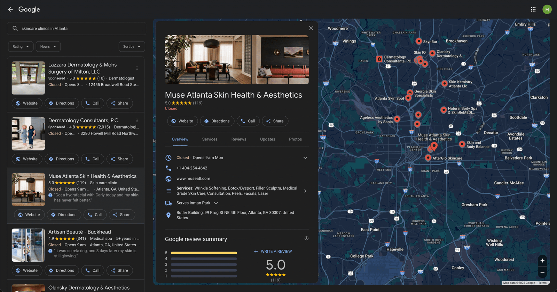Click Share for Dermatology Consultants listing
Viewport: 557px width, 292px height.
[x=119, y=159]
